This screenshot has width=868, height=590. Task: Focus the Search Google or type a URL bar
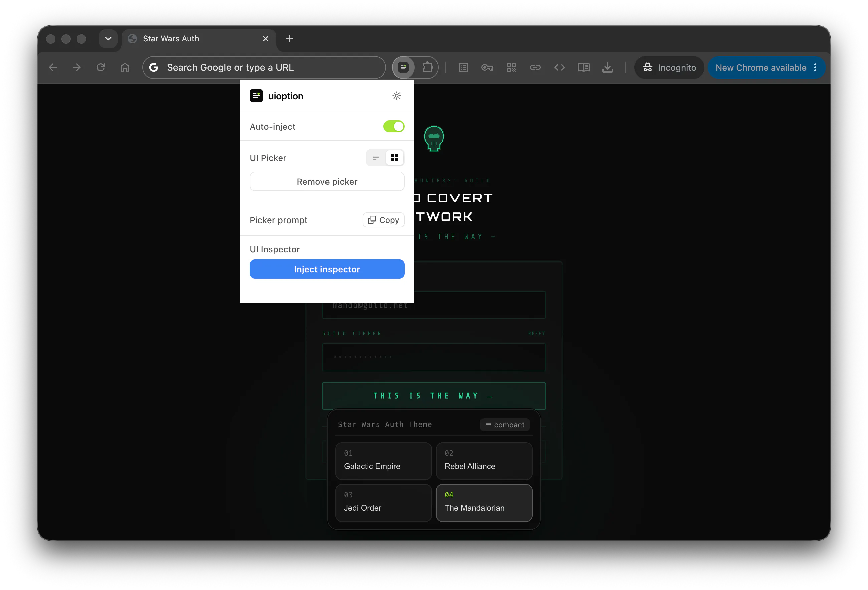(264, 67)
